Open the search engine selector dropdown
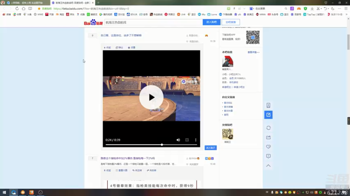350x196 pixels. (252, 8)
